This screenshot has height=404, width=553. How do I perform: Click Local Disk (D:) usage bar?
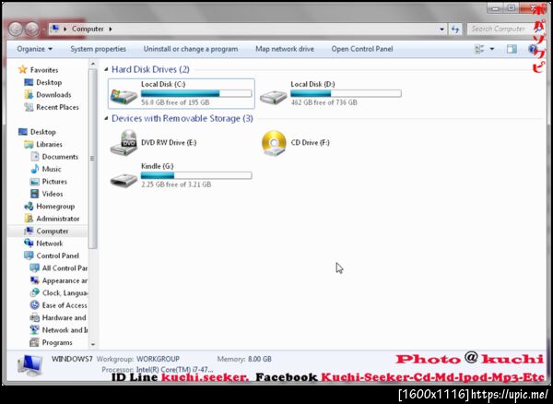tap(346, 93)
